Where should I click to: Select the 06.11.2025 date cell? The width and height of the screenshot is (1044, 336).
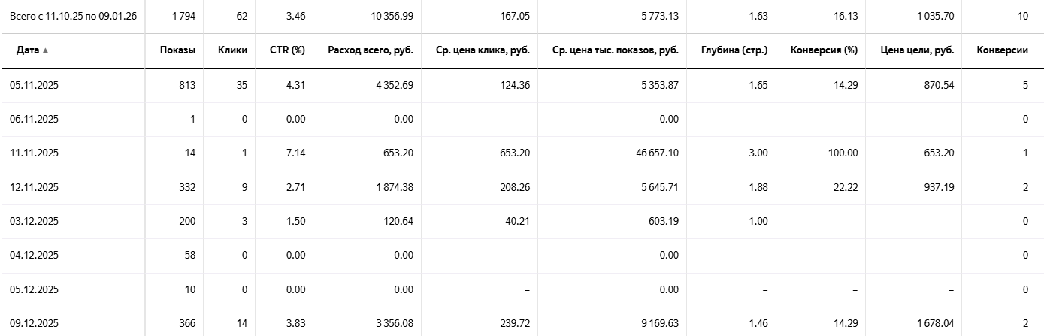(34, 120)
